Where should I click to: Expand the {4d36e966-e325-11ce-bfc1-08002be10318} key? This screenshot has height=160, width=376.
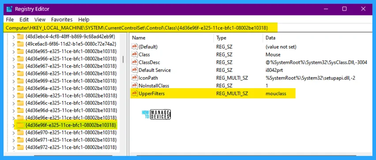click(x=13, y=59)
